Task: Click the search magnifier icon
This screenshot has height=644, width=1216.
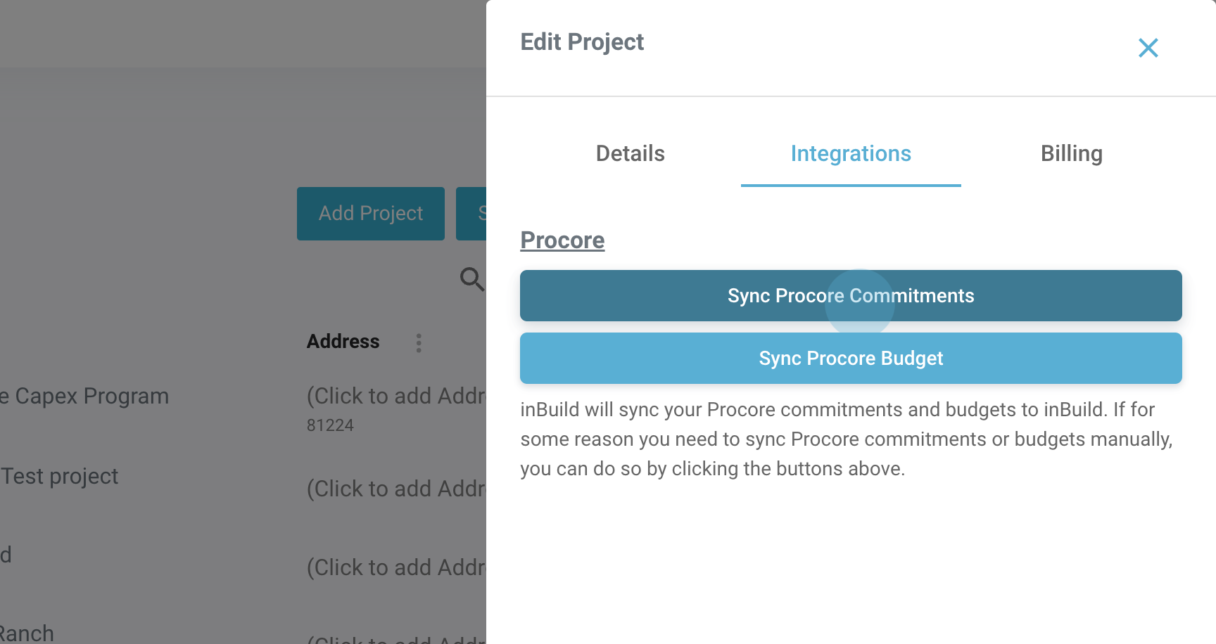Action: 471,279
